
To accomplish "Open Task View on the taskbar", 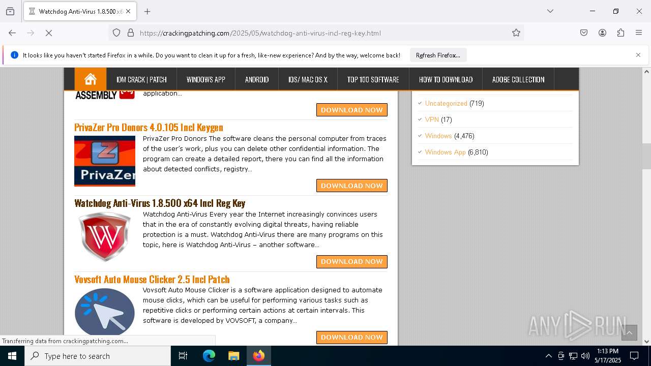I will pos(183,356).
